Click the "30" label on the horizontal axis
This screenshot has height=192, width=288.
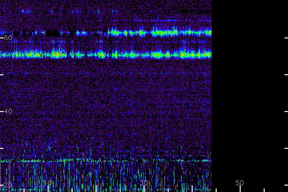click(144, 183)
